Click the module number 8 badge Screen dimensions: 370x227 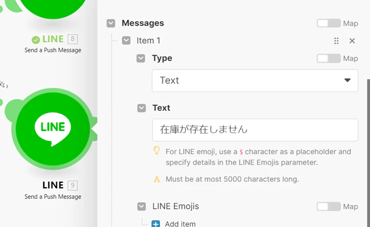[73, 39]
